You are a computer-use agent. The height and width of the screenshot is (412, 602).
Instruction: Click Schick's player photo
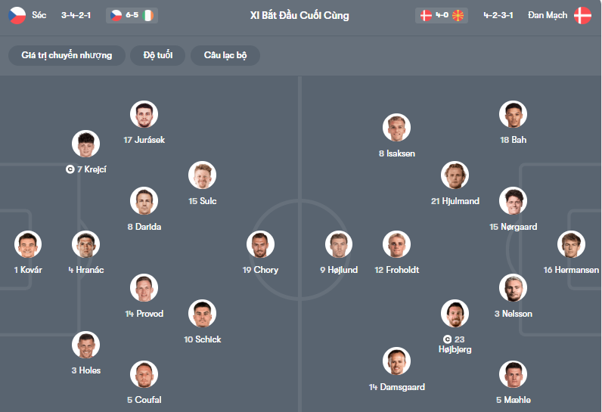click(202, 314)
